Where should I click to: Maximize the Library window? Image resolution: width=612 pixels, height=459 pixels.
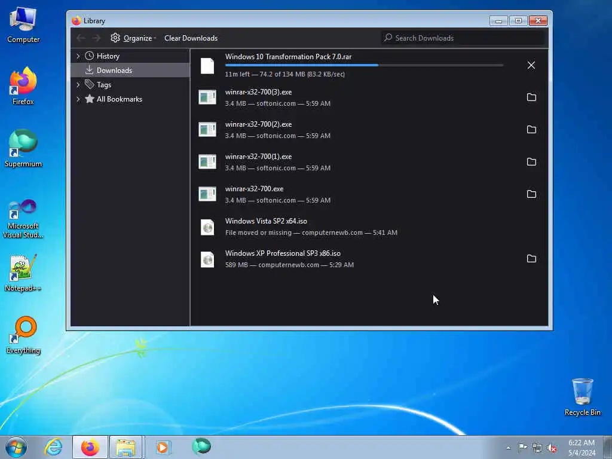point(518,21)
